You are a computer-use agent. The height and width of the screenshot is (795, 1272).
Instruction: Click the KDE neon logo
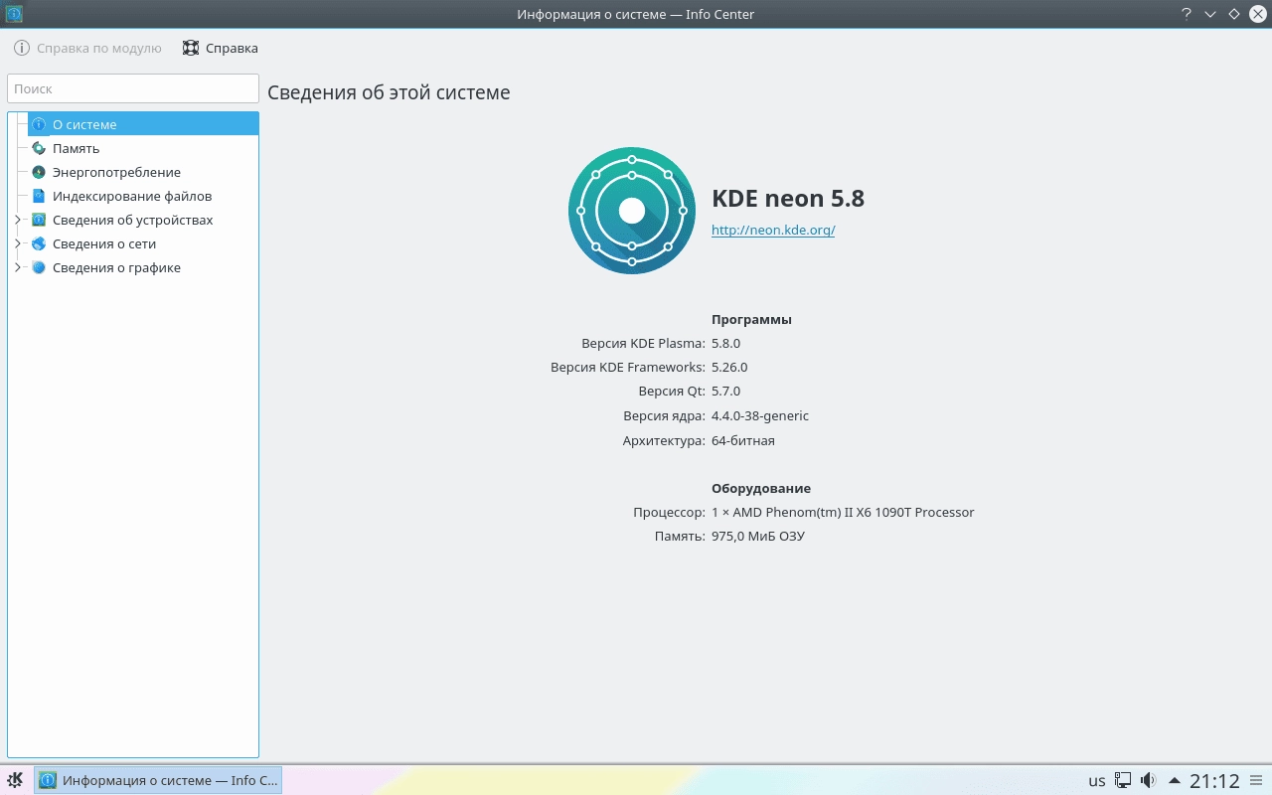coord(632,211)
